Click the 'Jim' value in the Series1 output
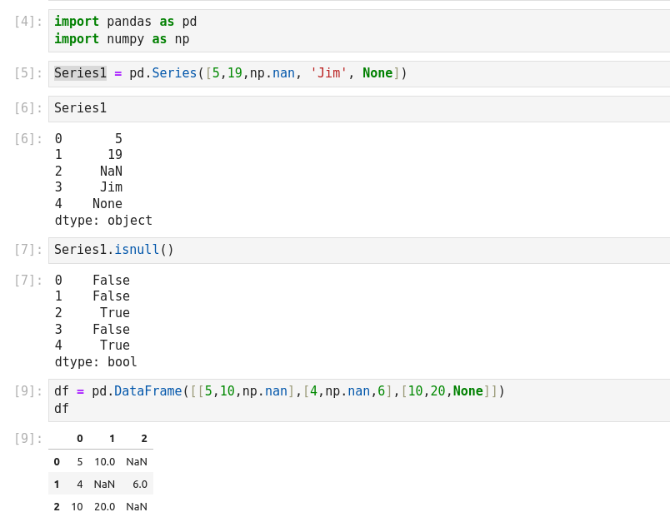This screenshot has height=522, width=670. 111,187
